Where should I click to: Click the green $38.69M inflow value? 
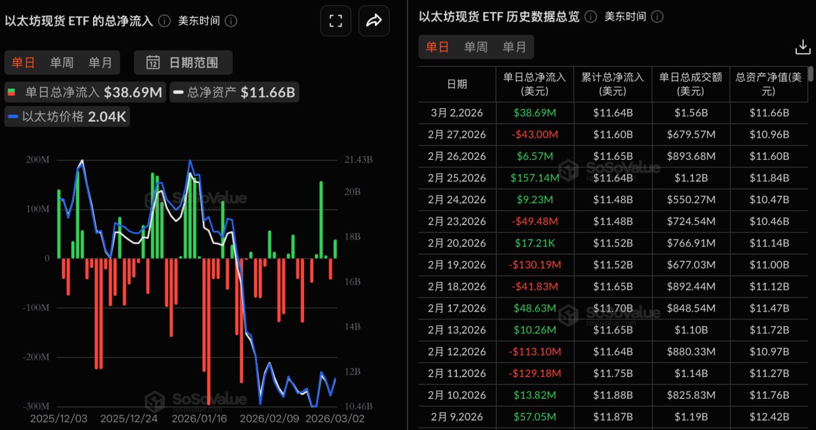point(534,113)
